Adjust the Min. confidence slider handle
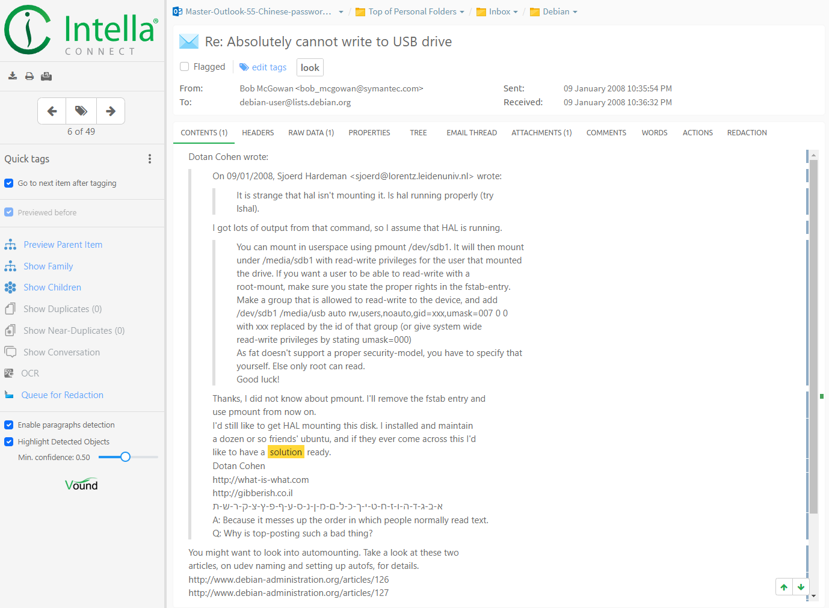Image resolution: width=829 pixels, height=608 pixels. tap(125, 457)
